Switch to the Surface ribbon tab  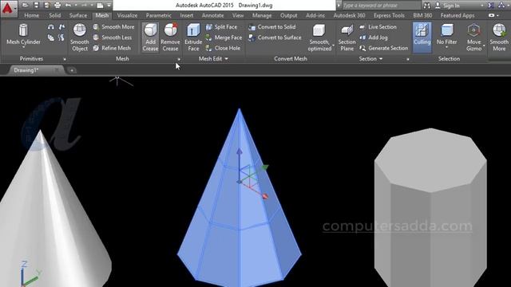(x=78, y=15)
